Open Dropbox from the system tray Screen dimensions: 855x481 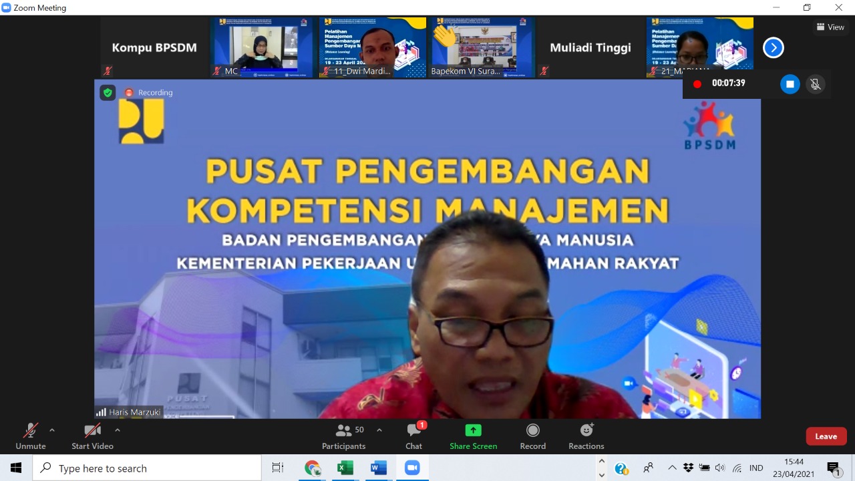coord(688,468)
